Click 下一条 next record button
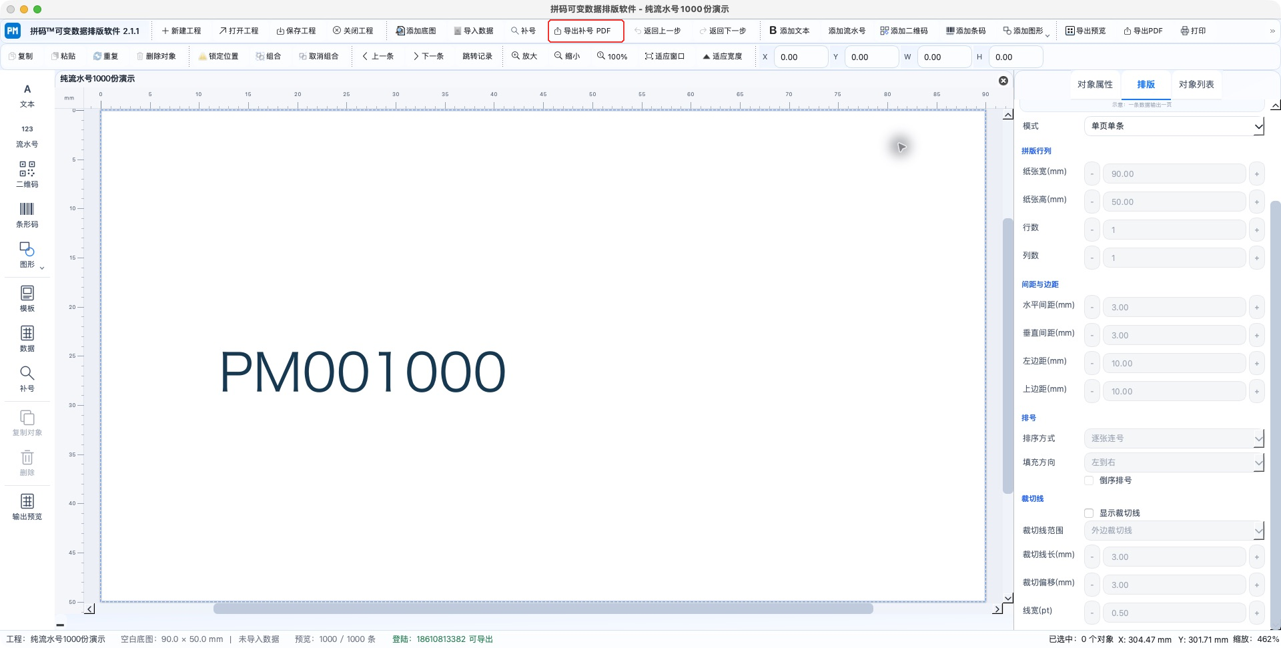Viewport: 1281px width, 648px height. coord(428,56)
